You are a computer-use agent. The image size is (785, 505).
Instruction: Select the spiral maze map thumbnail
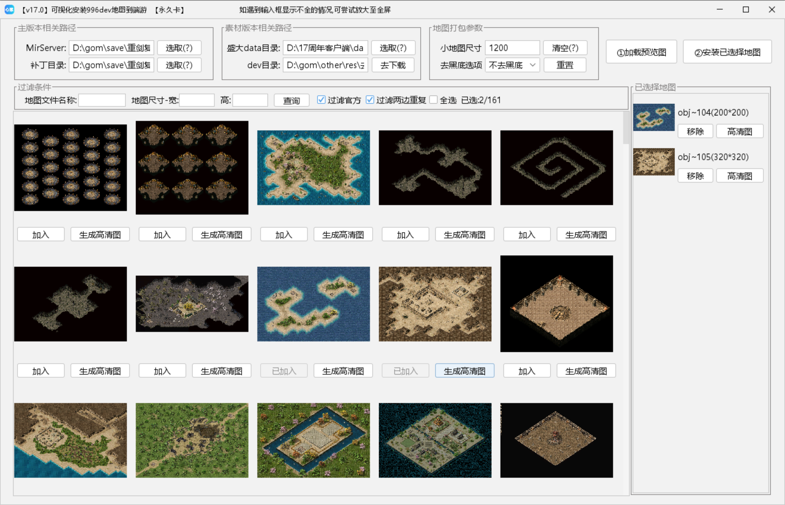556,168
